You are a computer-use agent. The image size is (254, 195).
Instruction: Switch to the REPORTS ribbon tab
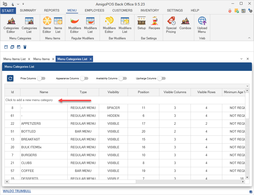click(x=52, y=10)
